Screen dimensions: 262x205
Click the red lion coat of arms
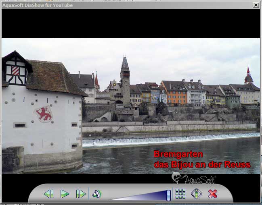pyautogui.click(x=43, y=114)
